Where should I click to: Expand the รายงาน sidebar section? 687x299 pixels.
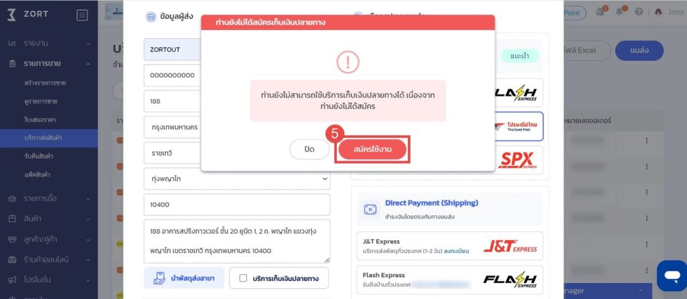click(49, 43)
